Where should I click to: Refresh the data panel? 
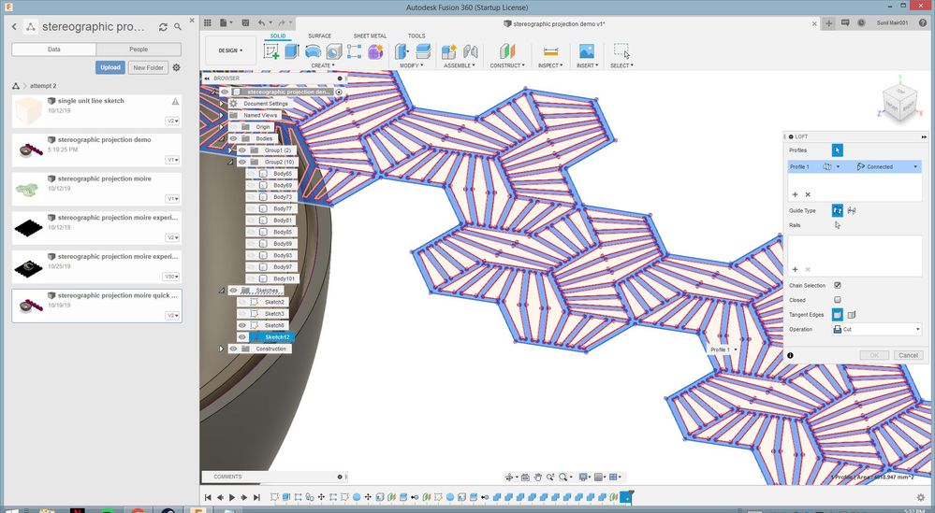point(163,27)
